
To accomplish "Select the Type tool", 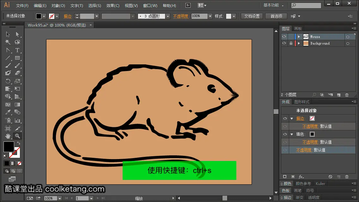I will click(x=17, y=50).
